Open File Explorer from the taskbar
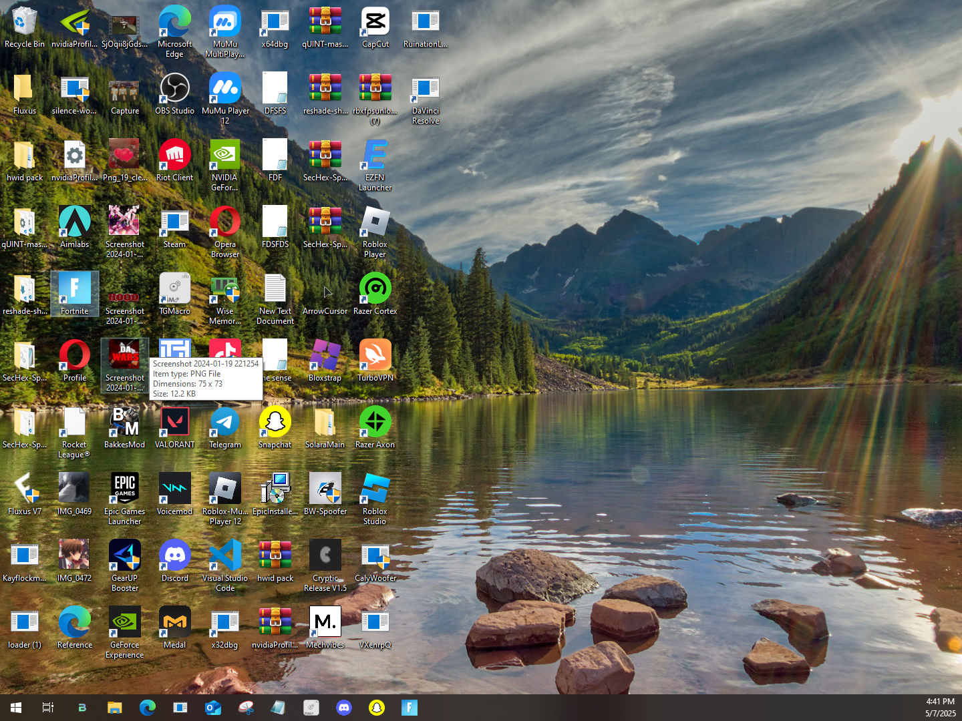 [x=115, y=708]
